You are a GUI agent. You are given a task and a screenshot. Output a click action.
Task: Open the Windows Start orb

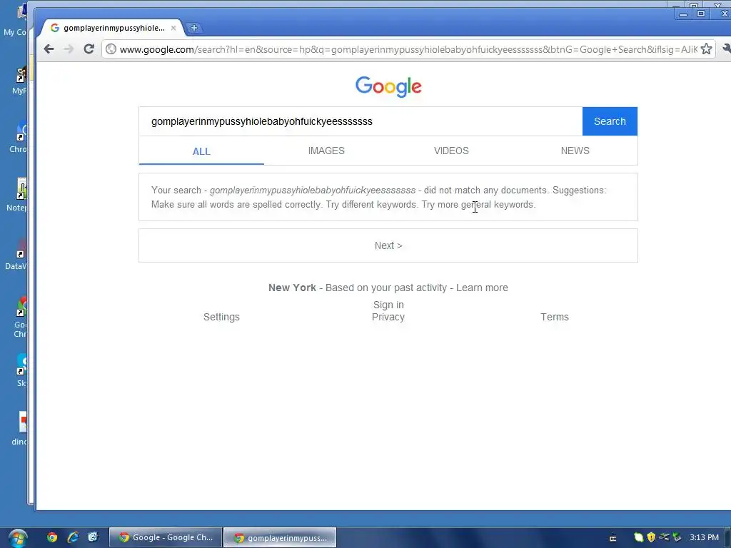17,538
